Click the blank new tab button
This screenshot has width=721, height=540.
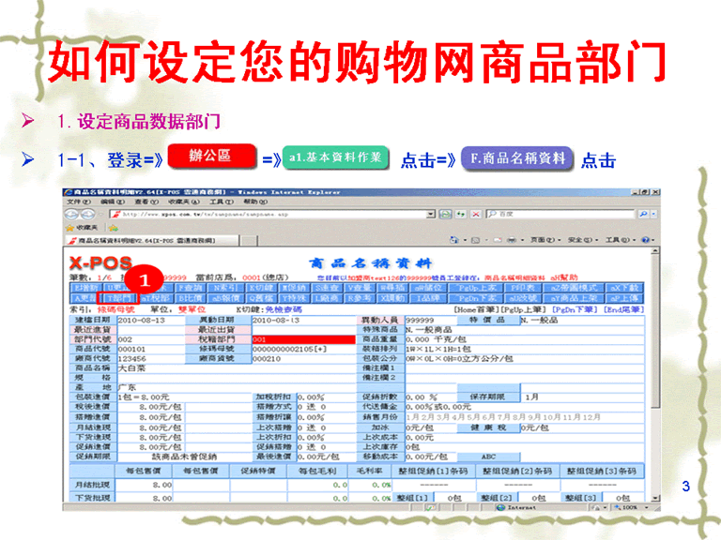249,240
